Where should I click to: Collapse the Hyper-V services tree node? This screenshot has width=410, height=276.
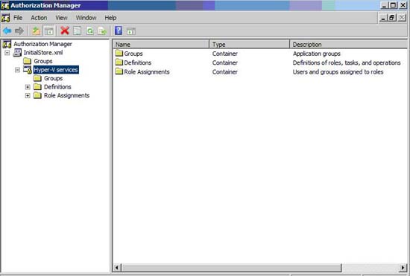click(18, 70)
